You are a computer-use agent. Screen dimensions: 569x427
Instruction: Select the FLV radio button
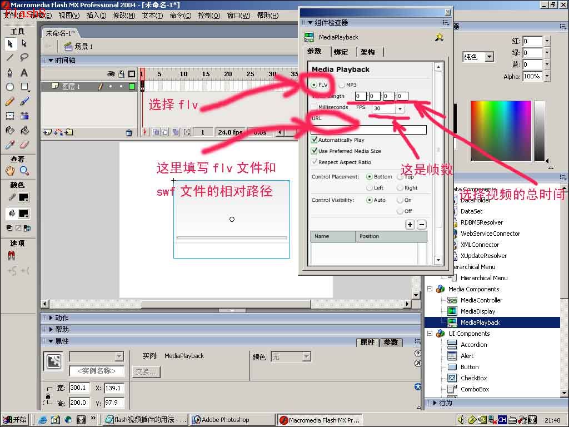coord(315,85)
